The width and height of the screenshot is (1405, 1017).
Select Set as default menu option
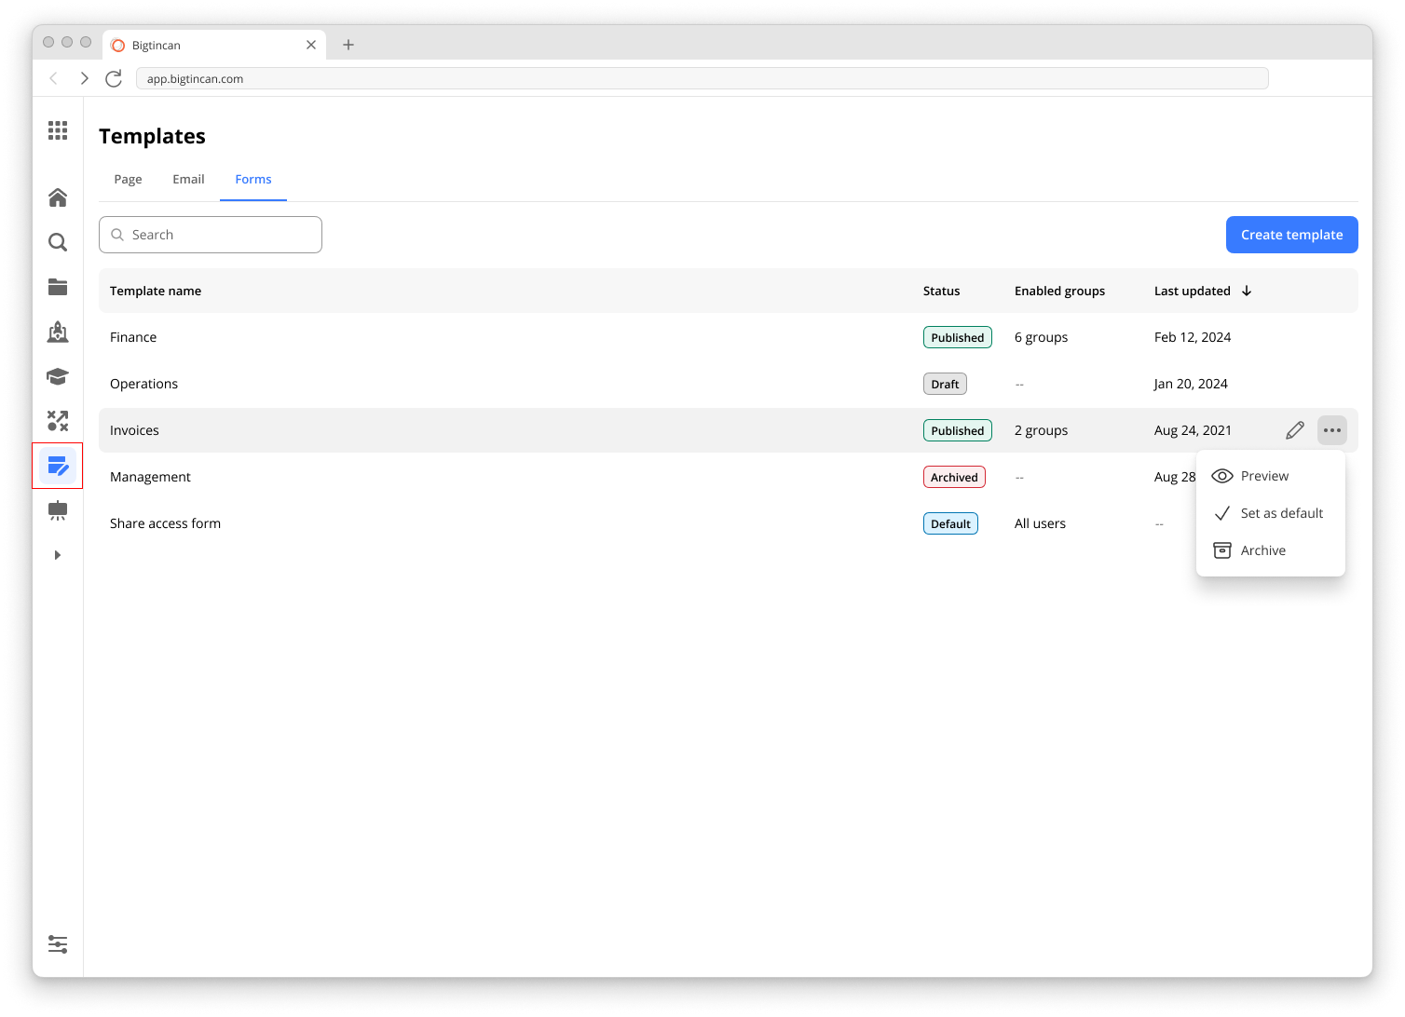pos(1281,513)
